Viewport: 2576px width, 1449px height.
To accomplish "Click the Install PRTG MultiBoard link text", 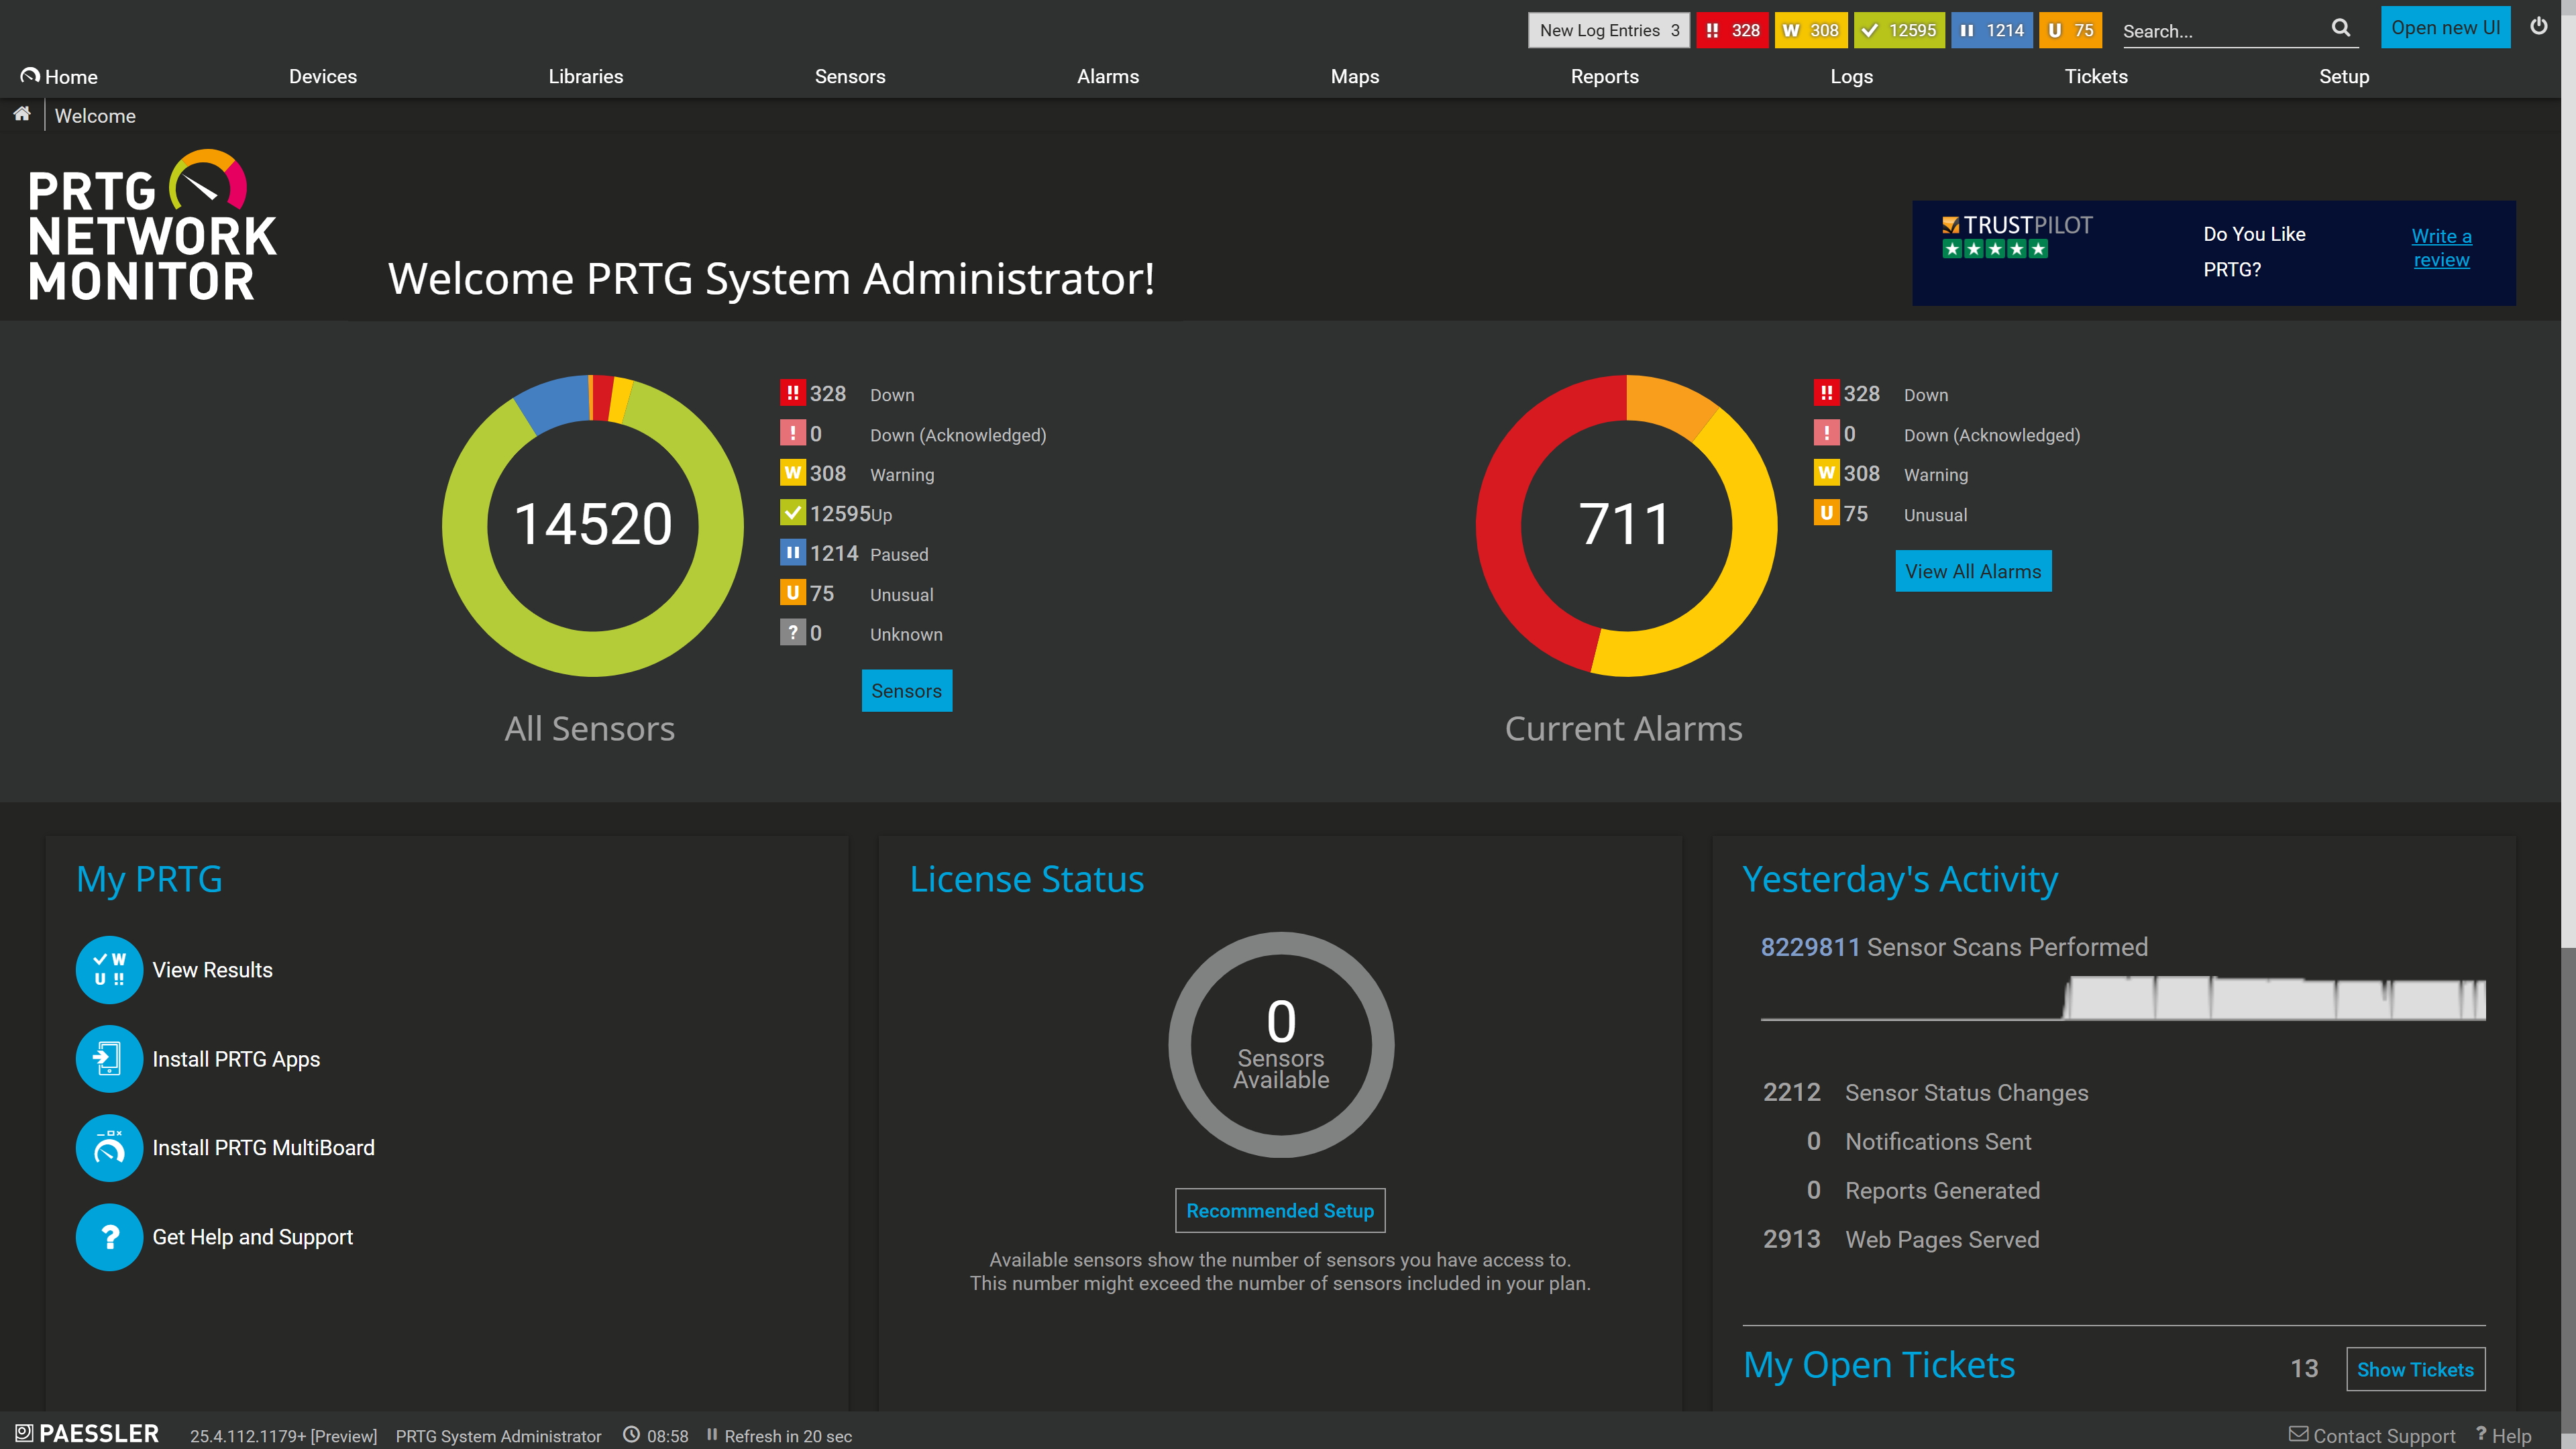I will click(263, 1147).
